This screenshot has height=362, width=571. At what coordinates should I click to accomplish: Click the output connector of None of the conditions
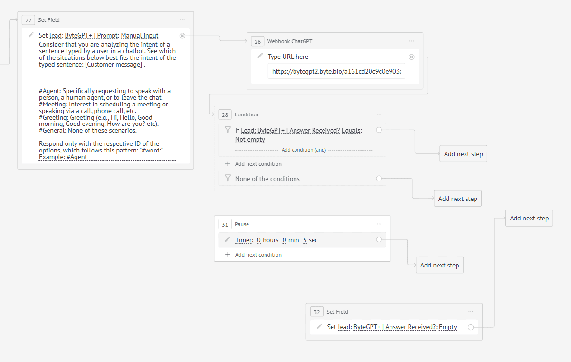point(379,179)
